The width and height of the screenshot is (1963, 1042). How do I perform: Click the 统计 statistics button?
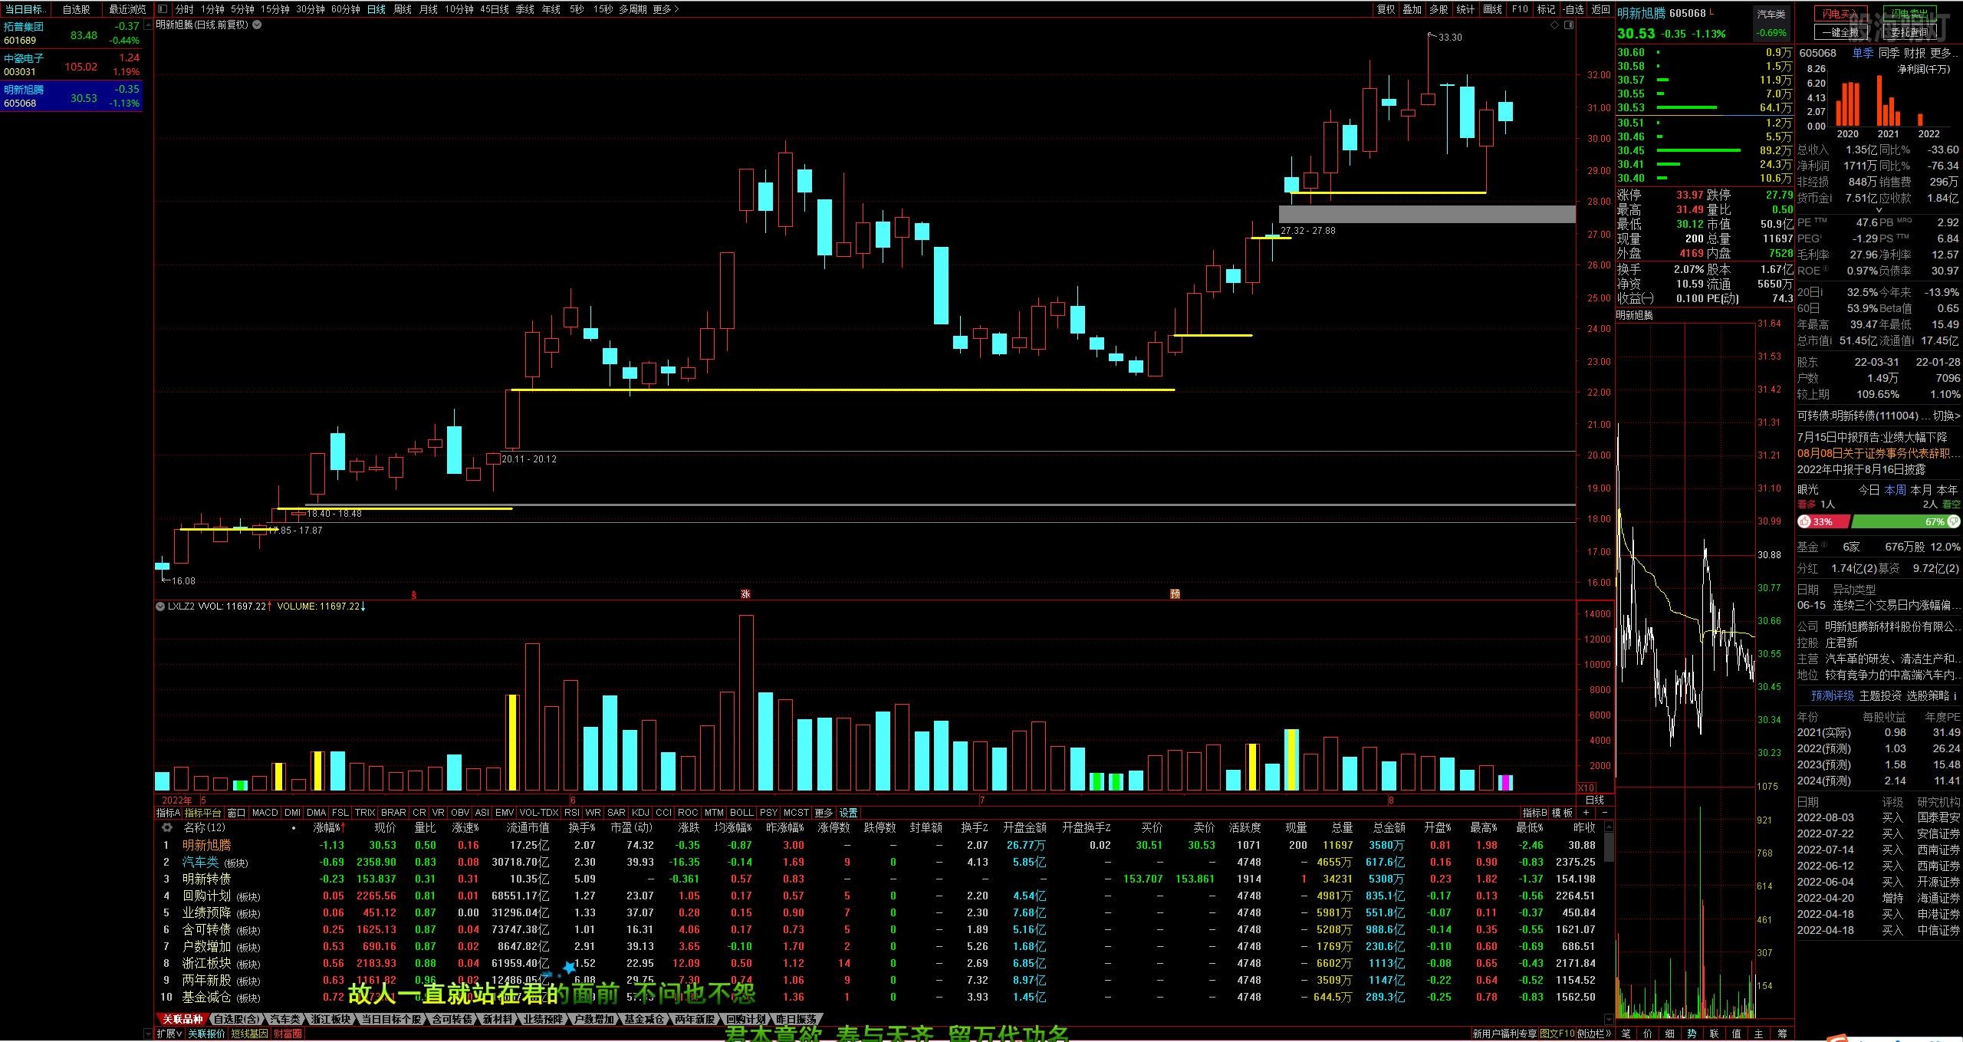point(1465,9)
